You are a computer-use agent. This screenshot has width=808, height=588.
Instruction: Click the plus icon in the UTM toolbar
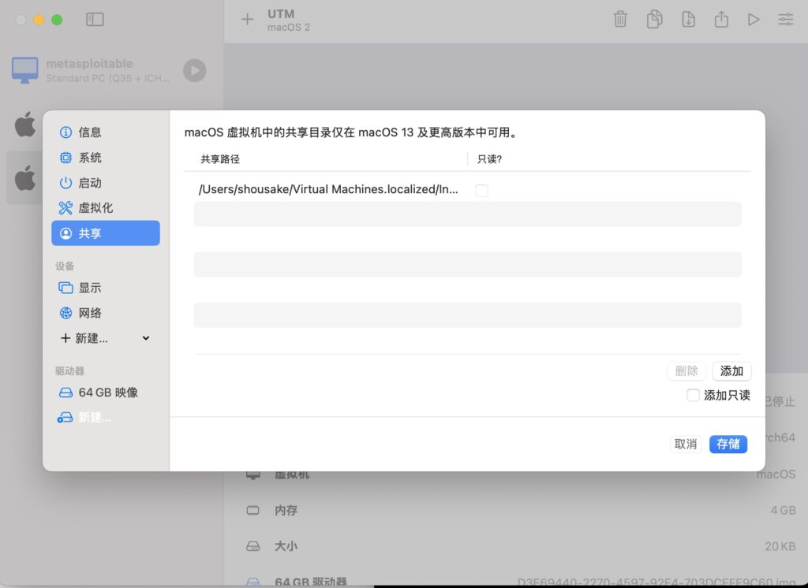(247, 20)
